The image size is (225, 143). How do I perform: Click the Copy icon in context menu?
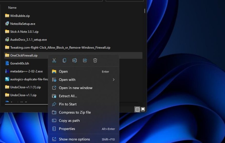click(64, 60)
